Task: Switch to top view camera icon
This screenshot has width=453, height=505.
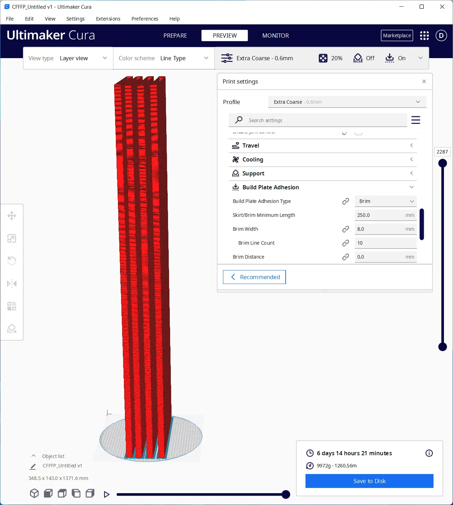Action: pos(62,494)
